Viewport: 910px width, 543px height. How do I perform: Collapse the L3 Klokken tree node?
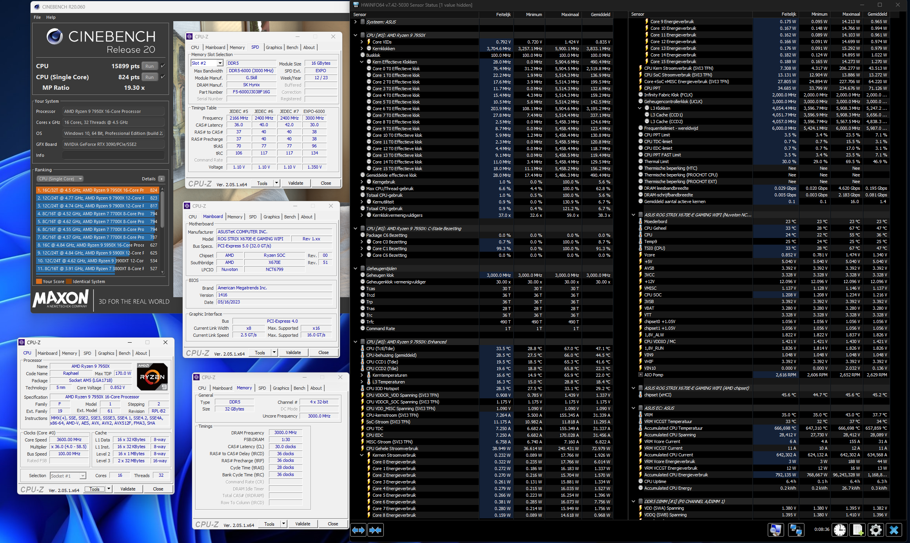coord(639,108)
